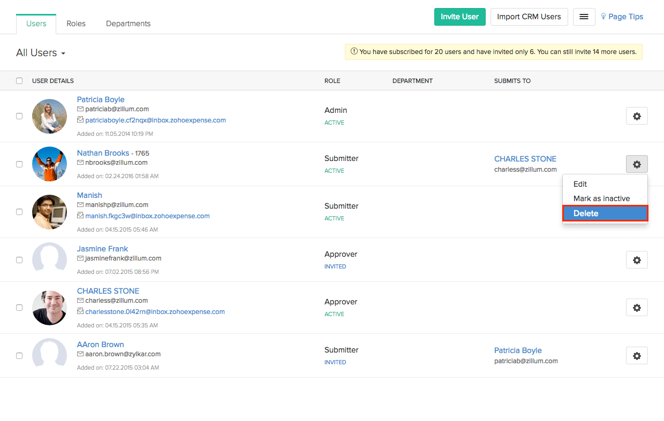664x421 pixels.
Task: Open gear menu for Jasmine Frank
Action: coord(637,260)
